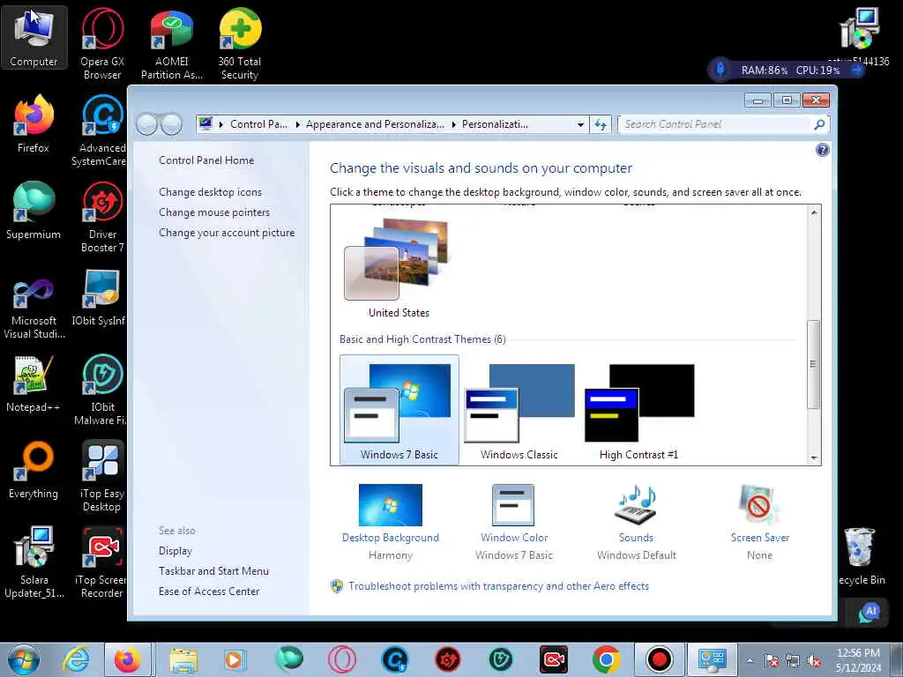Open Supermium desktop shortcut
Viewport: 903px width, 677px height.
(x=34, y=210)
